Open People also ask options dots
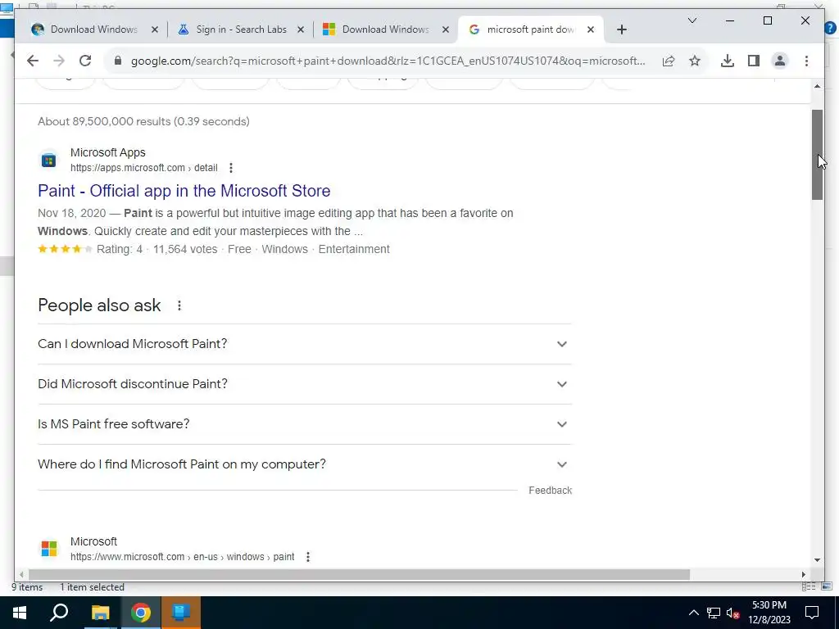 tap(179, 305)
